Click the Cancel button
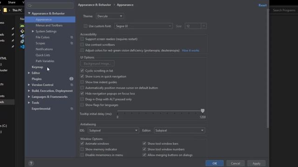The image size is (298, 167). [x=236, y=163]
